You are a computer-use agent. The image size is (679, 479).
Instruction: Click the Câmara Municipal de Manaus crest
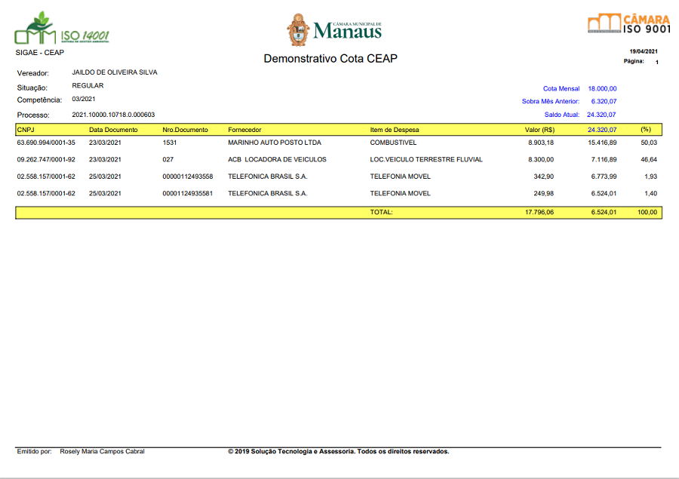[x=298, y=29]
